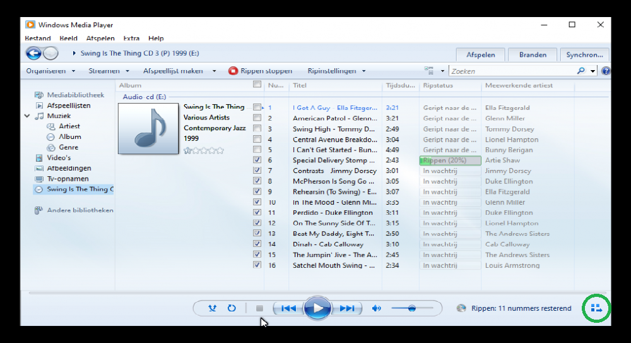Screen dimensions: 631x343
Task: Expand the view options dropdown arrow
Action: click(442, 71)
